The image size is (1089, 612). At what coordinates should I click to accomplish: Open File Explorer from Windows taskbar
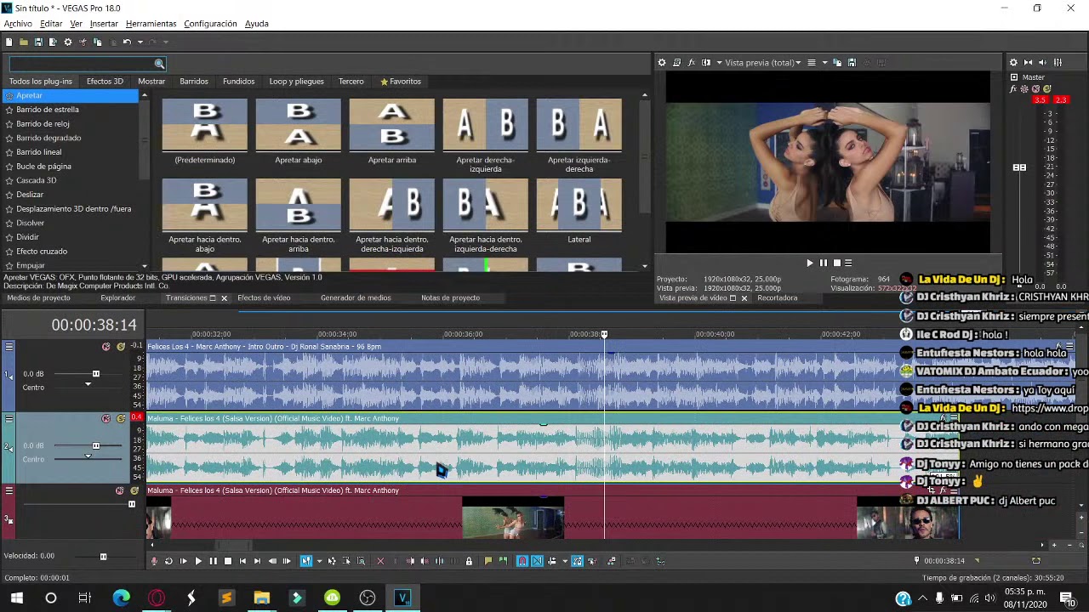pos(261,598)
